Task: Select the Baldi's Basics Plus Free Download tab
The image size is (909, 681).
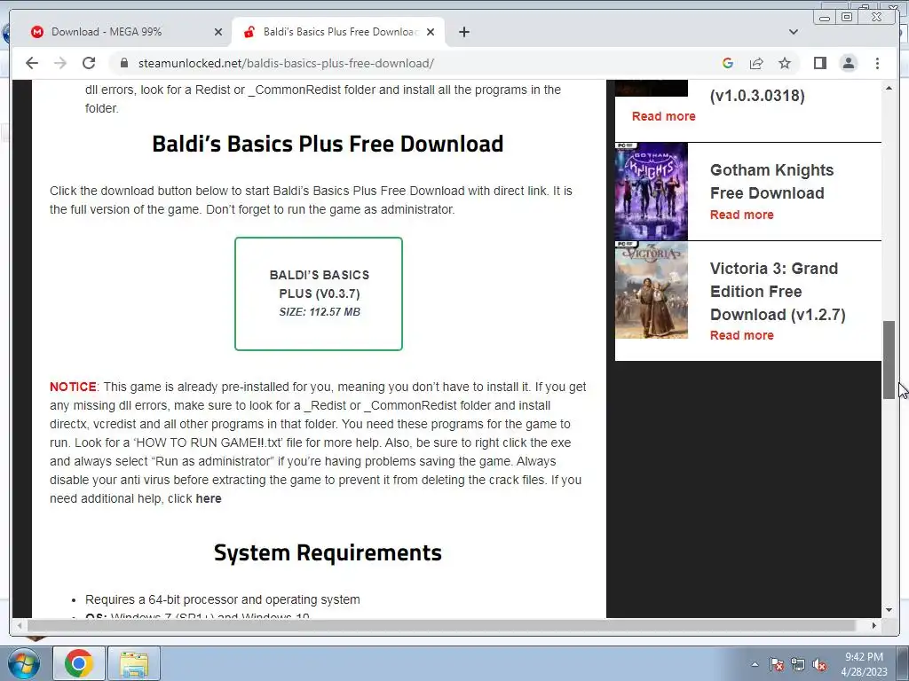Action: point(338,32)
